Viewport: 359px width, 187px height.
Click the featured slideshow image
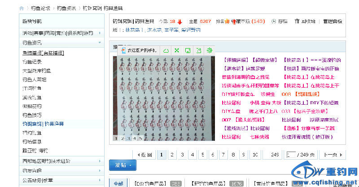[164, 98]
